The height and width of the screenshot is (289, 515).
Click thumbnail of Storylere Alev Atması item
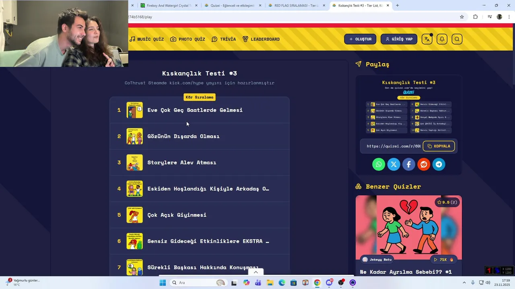[134, 163]
